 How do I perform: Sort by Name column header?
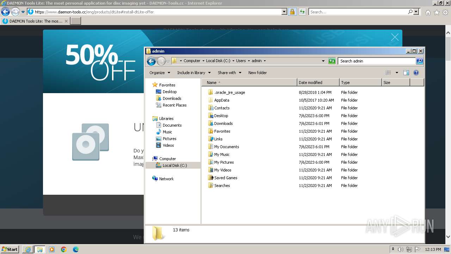[x=249, y=83]
